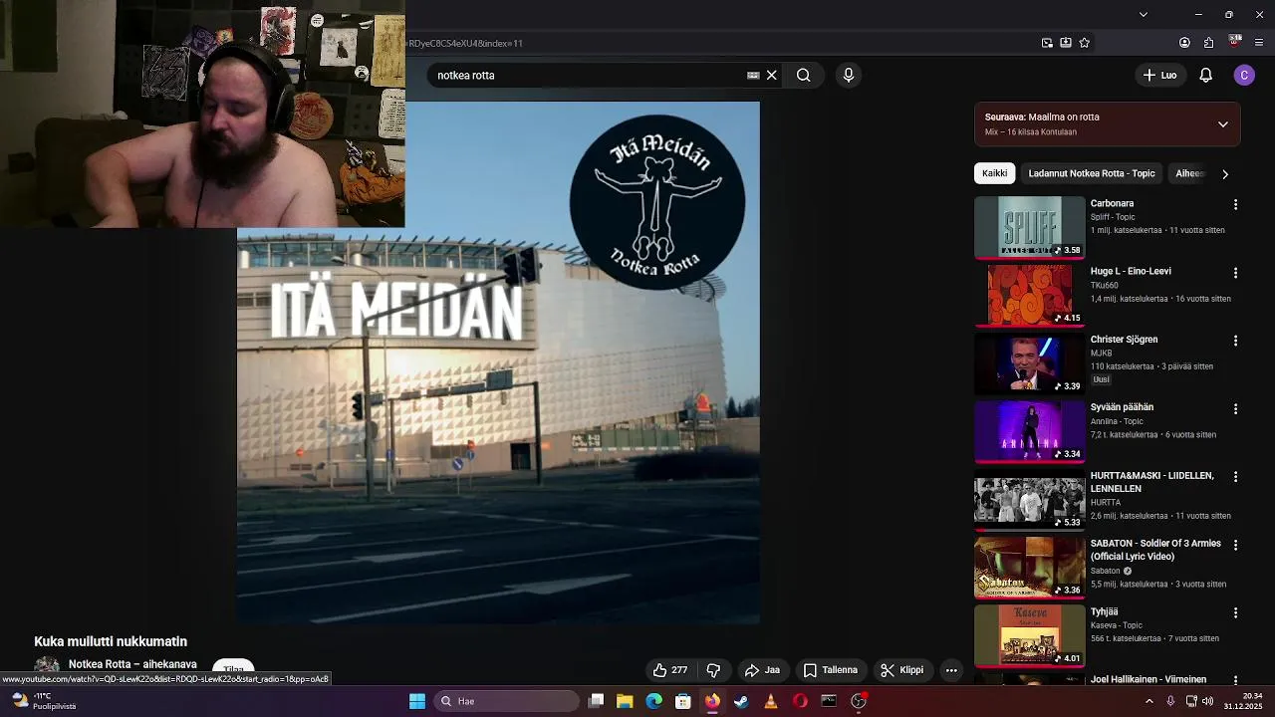Image resolution: width=1275 pixels, height=717 pixels.
Task: Open more actions three-dot menu under video
Action: click(x=951, y=670)
